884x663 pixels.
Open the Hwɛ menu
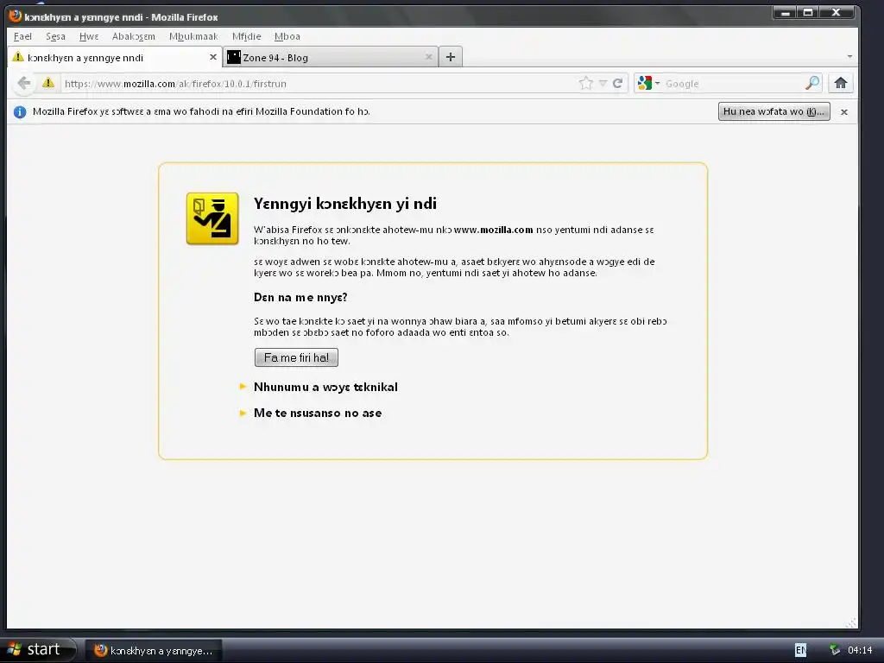[89, 36]
